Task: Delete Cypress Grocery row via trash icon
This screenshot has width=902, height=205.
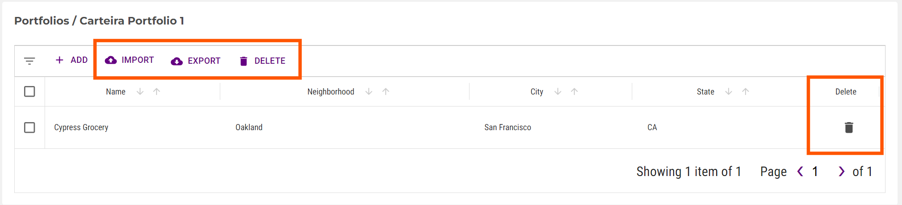Action: pos(848,127)
